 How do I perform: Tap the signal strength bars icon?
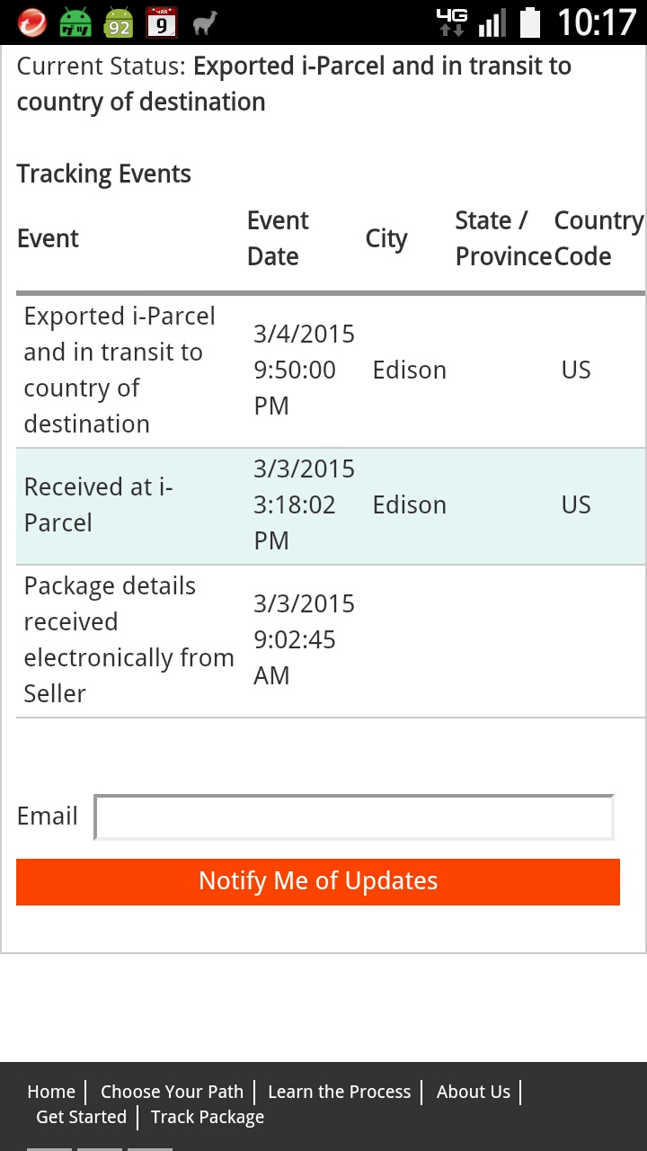492,22
